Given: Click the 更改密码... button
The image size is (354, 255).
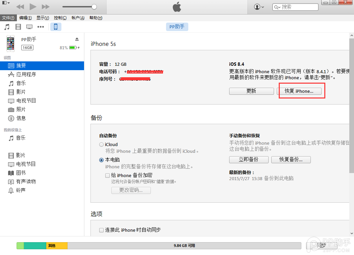Looking at the screenshot, I should point(131,190).
